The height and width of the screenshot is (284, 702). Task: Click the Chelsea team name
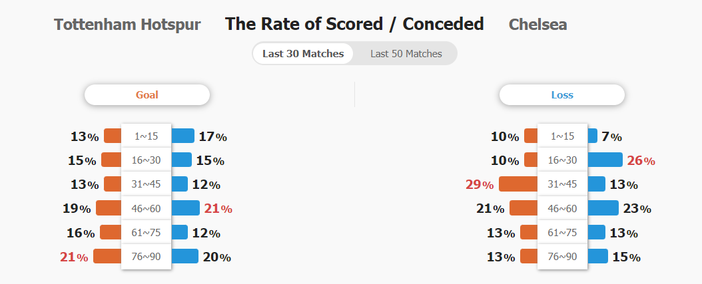pos(537,24)
